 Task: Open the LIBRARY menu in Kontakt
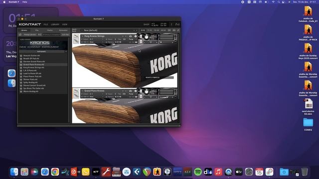click(55, 24)
